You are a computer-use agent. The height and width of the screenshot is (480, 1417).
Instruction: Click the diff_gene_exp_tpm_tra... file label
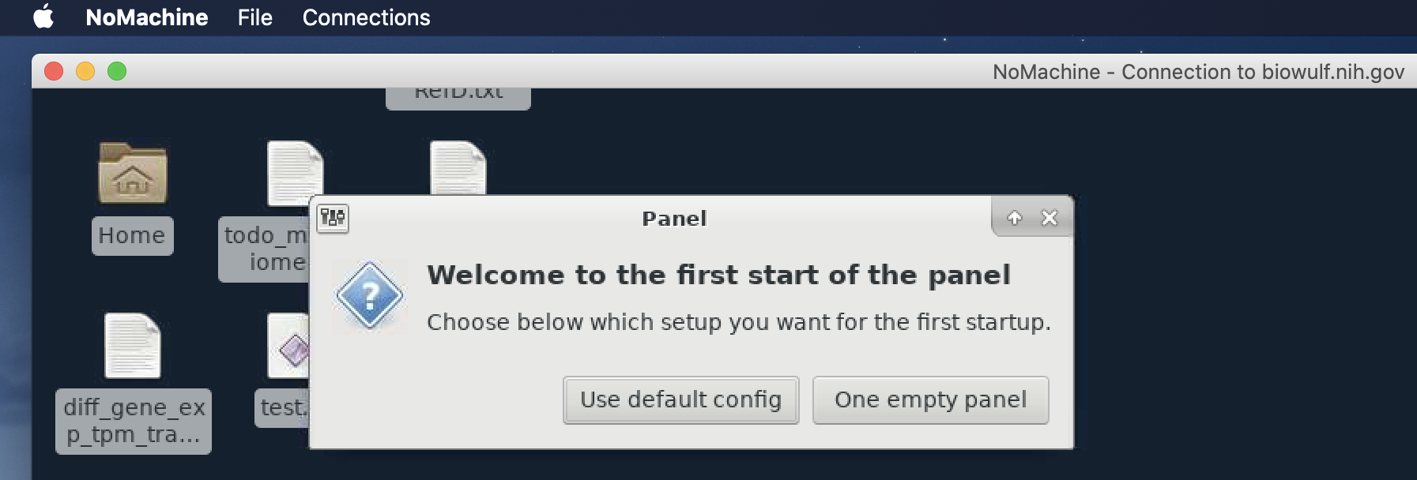tap(134, 421)
